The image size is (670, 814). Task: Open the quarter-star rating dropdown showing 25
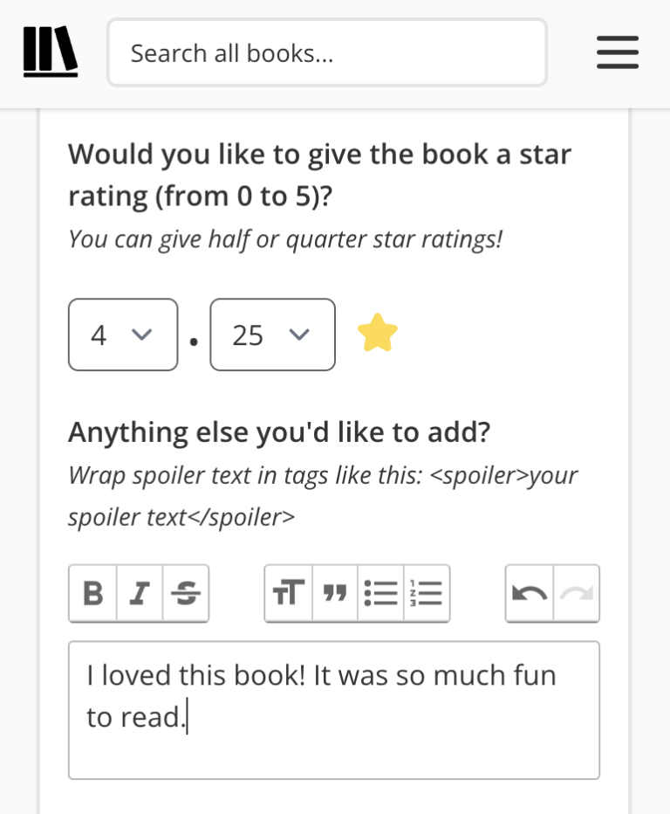click(x=271, y=335)
